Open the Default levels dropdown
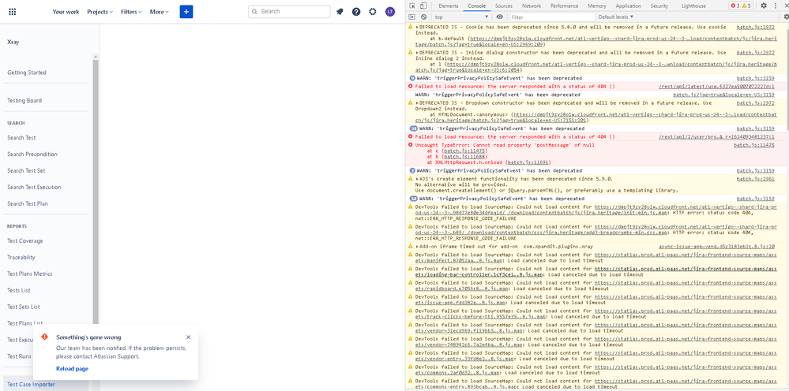Image resolution: width=789 pixels, height=391 pixels. pos(616,17)
